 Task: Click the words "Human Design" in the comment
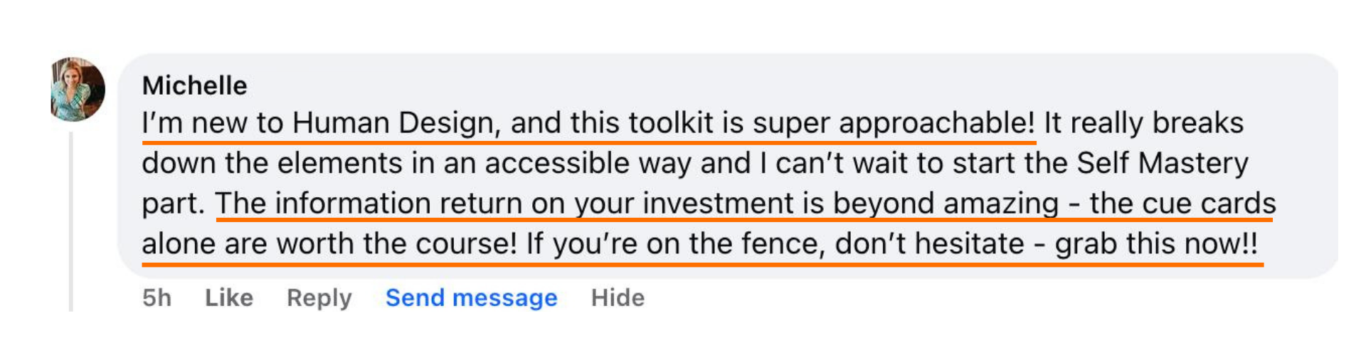point(393,123)
